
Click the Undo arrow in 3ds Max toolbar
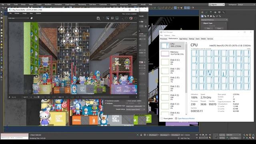(3, 8)
